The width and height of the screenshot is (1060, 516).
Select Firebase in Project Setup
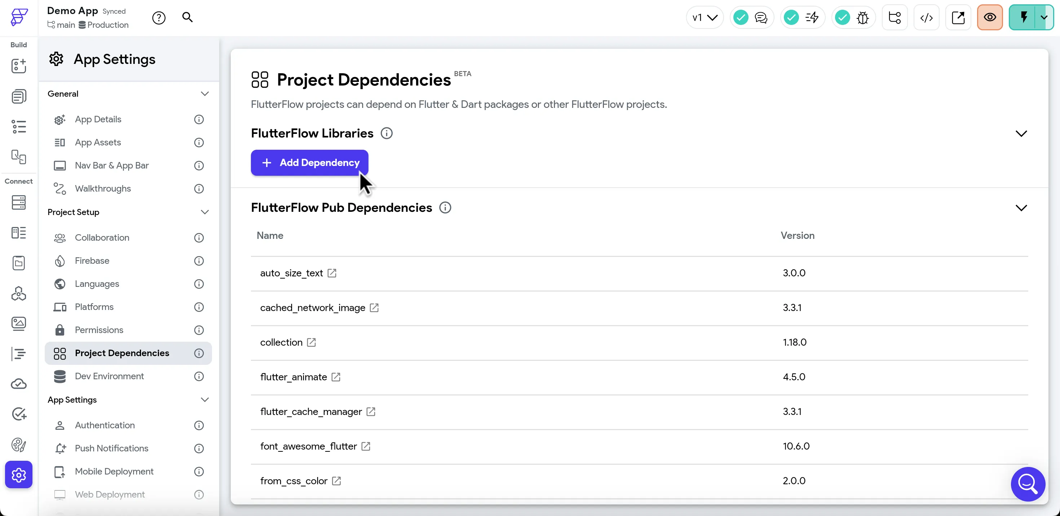[92, 261]
